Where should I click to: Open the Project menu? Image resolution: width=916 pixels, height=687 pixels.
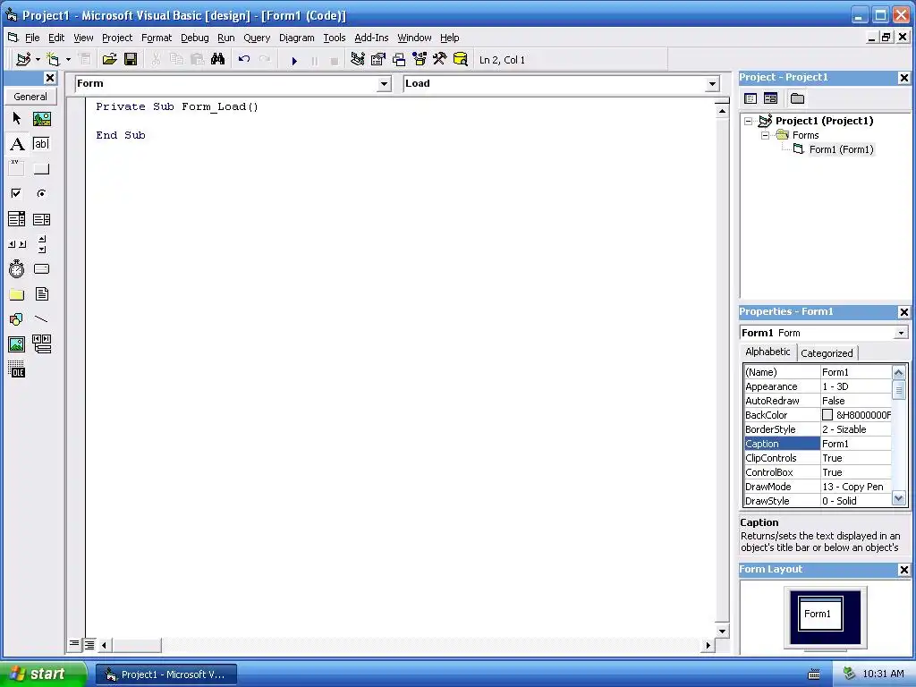coord(117,38)
